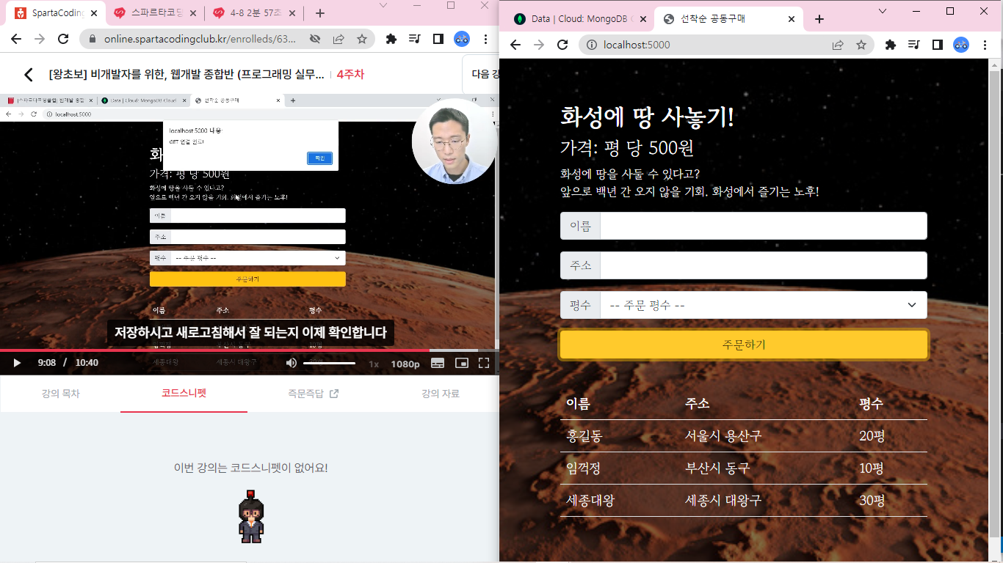This screenshot has height=563, width=1003.
Task: Close the SpartaCoding tab
Action: (93, 13)
